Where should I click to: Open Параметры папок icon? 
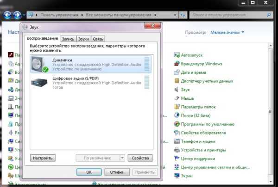[177, 107]
